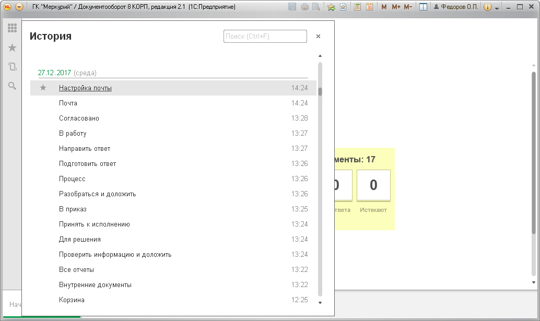Toggle favorite star for Настройка почты

(x=43, y=88)
